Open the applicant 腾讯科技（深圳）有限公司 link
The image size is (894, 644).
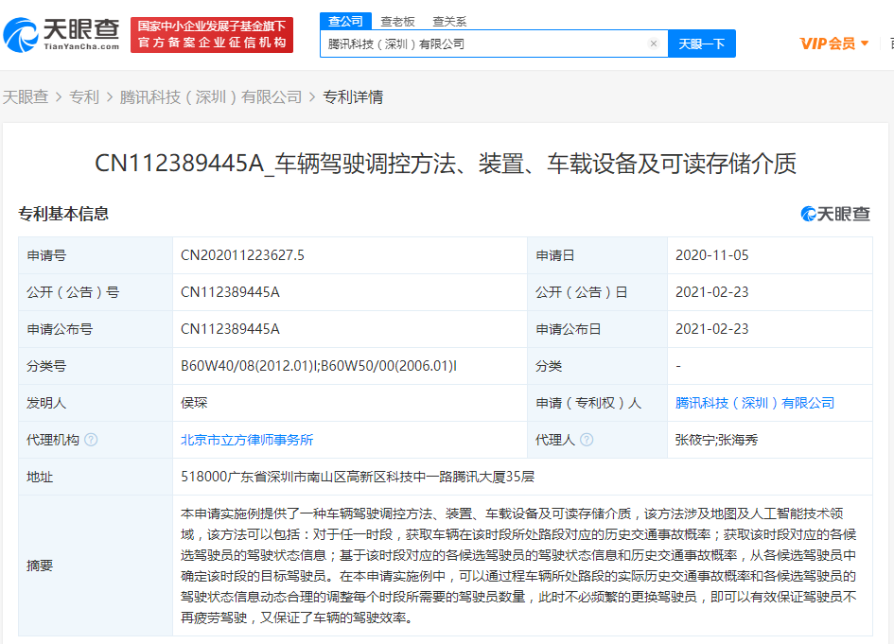tap(755, 403)
